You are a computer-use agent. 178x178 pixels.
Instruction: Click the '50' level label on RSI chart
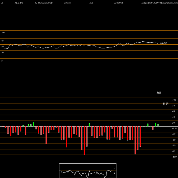point(2,47)
